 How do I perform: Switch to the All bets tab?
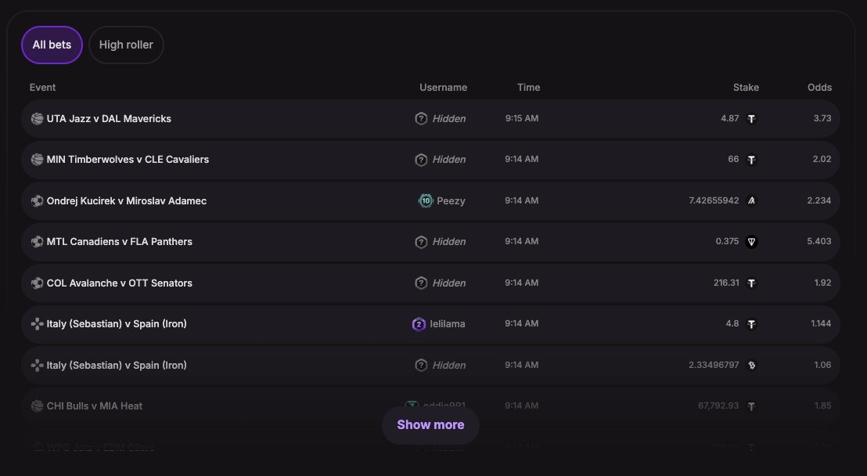pyautogui.click(x=52, y=45)
